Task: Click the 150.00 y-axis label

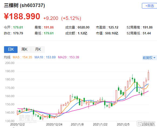Action: pos(10,104)
